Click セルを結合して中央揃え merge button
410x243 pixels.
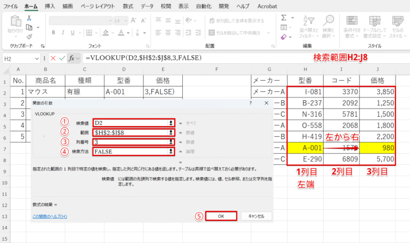click(x=234, y=33)
